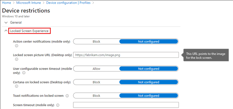Collapse the Locked Screen Experience section
Image resolution: width=233 pixels, height=109 pixels.
click(x=6, y=31)
